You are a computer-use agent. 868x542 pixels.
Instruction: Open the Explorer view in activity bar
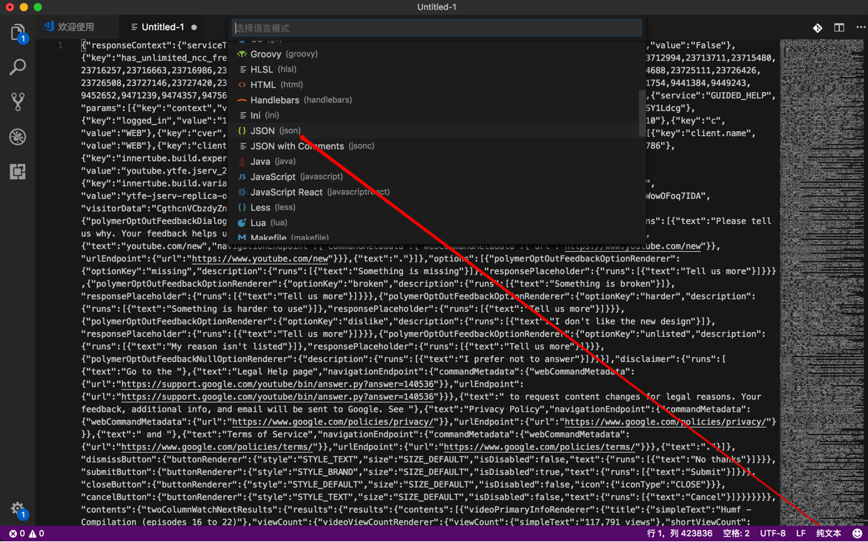pyautogui.click(x=17, y=33)
